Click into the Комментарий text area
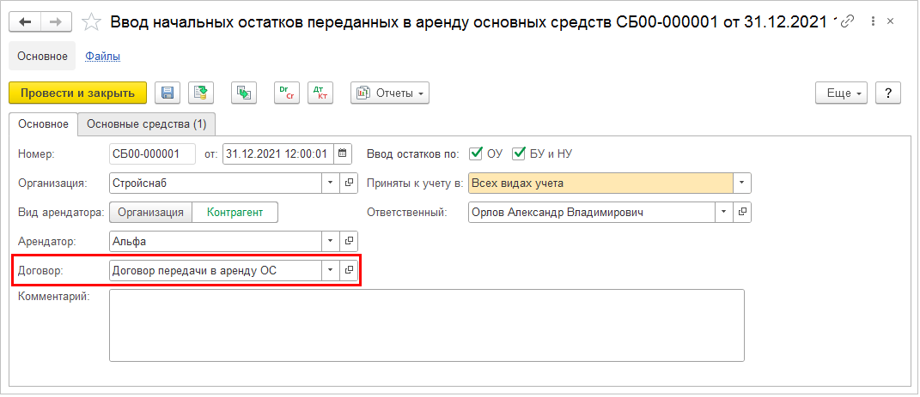 pyautogui.click(x=426, y=325)
